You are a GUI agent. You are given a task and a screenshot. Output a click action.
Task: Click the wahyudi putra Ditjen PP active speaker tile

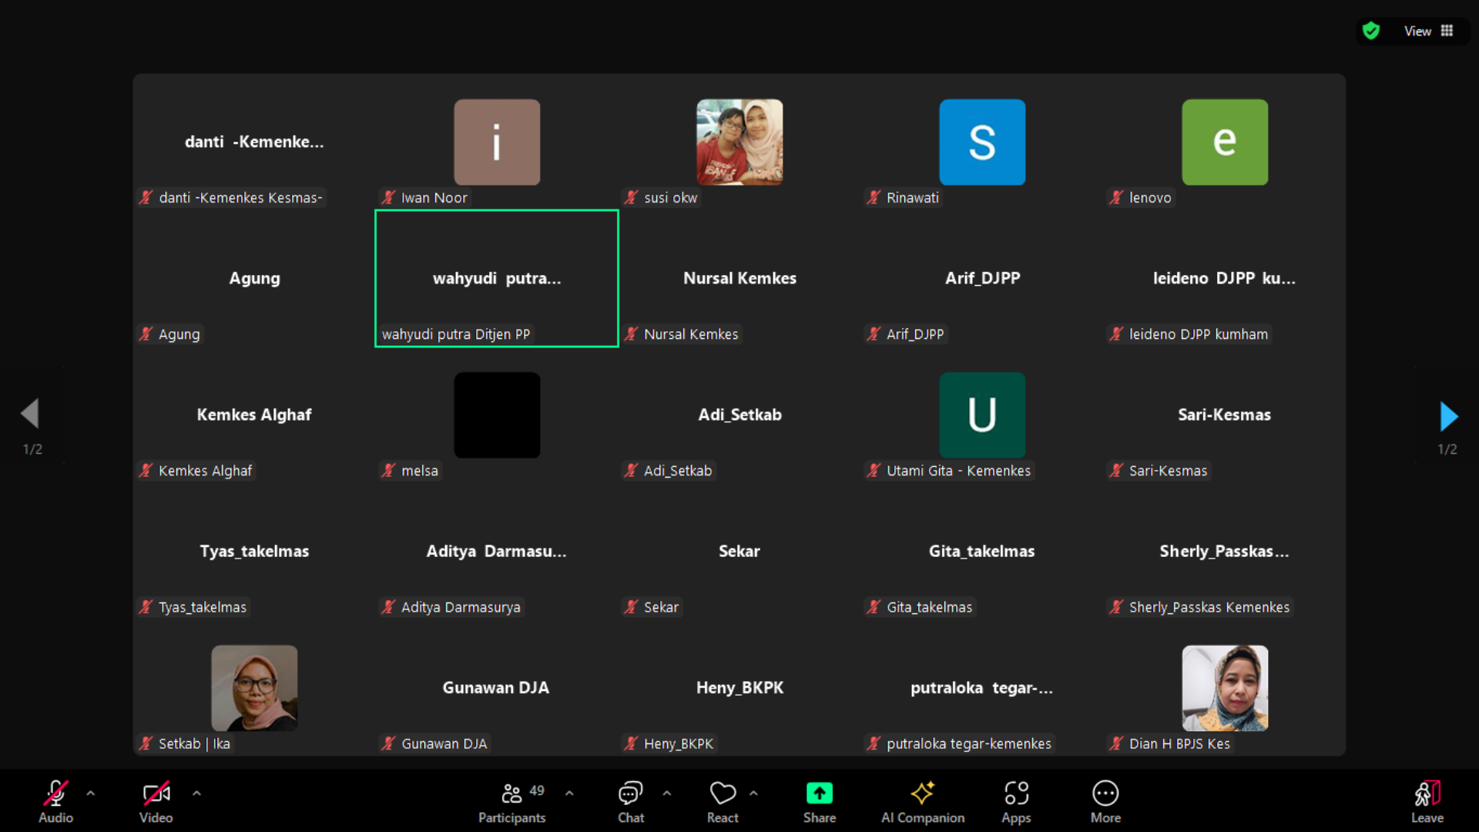pyautogui.click(x=497, y=278)
